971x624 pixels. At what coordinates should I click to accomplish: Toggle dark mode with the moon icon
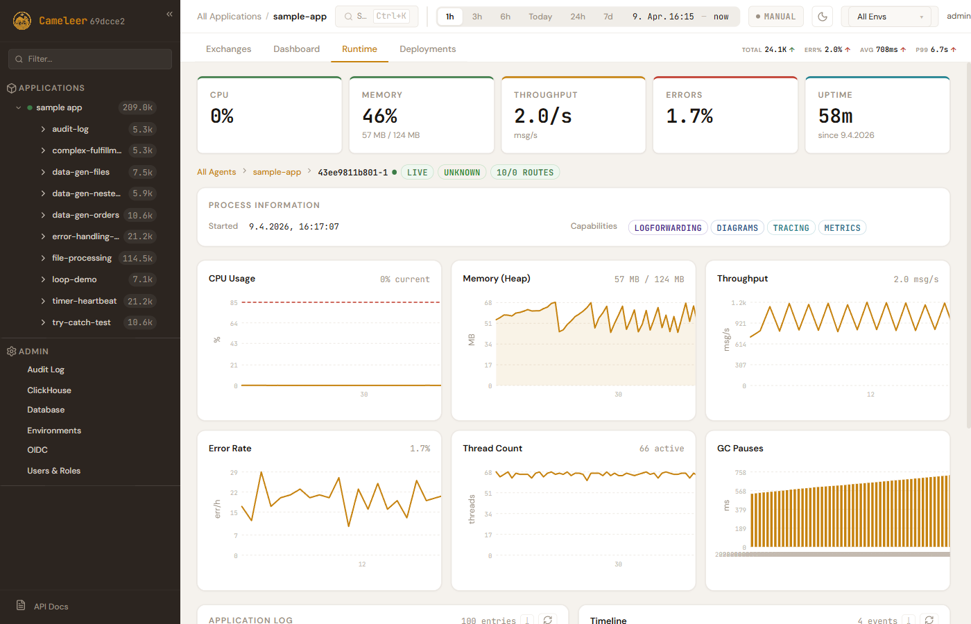click(x=822, y=17)
